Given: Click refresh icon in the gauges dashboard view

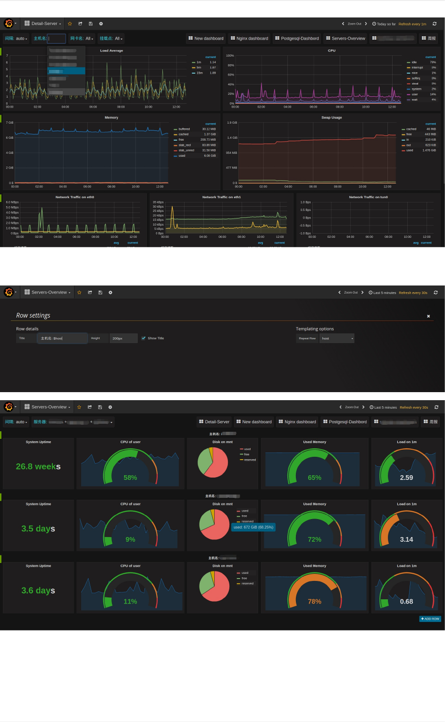Looking at the screenshot, I should click(437, 407).
